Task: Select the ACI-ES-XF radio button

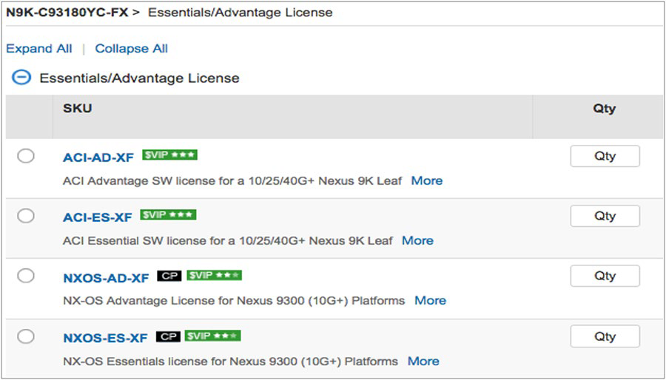Action: (x=26, y=216)
